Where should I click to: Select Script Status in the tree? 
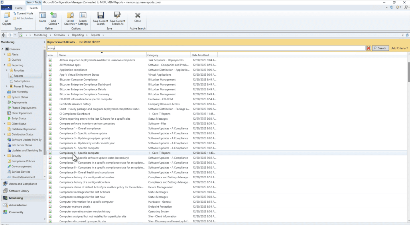tap(19, 119)
